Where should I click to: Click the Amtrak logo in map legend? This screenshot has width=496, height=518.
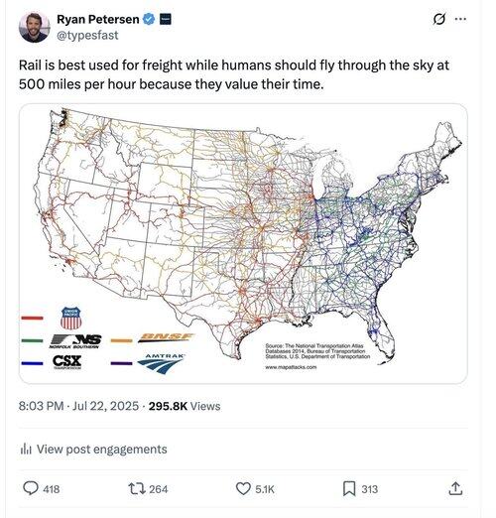[161, 364]
